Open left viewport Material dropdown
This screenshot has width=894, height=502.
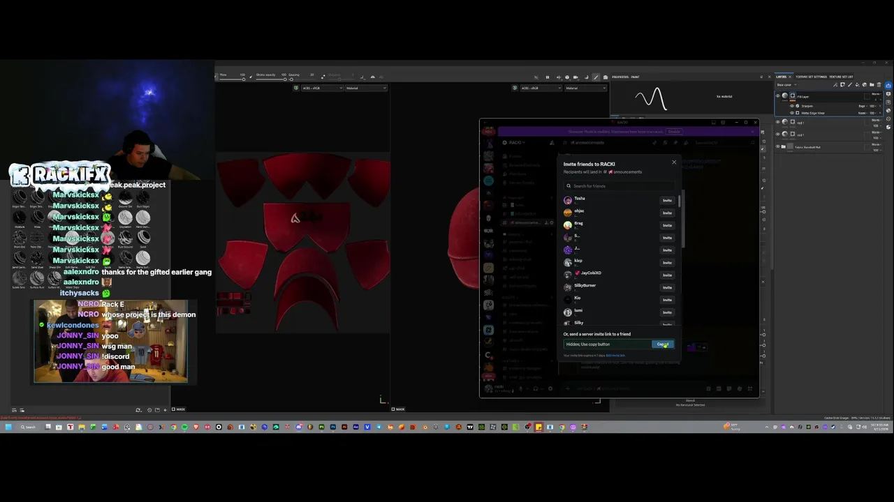coord(366,88)
